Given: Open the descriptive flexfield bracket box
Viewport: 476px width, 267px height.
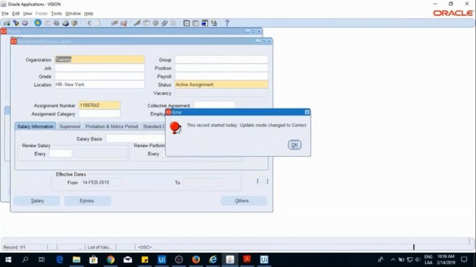Looking at the screenshot, I should pyautogui.click(x=262, y=181).
